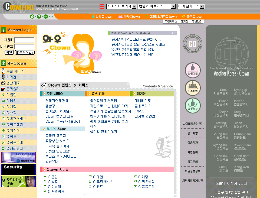
Task: Click the up arrow icon beside sidebar C 기상대
Action: pyautogui.click(x=3, y=131)
